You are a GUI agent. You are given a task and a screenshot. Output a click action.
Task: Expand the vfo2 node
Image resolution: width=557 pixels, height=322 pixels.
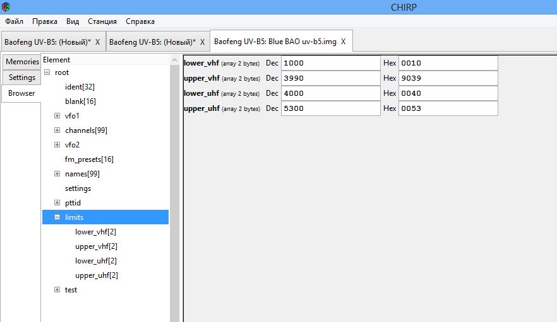tap(57, 145)
